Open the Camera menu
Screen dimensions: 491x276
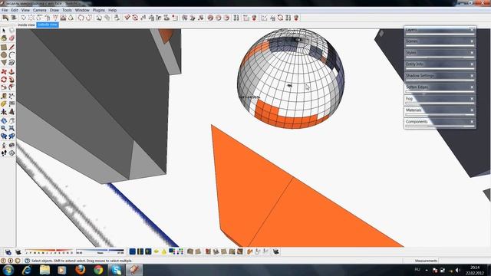click(39, 10)
